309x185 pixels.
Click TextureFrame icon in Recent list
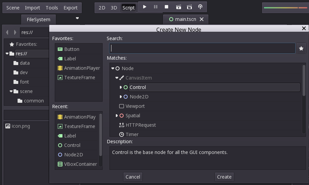point(60,126)
